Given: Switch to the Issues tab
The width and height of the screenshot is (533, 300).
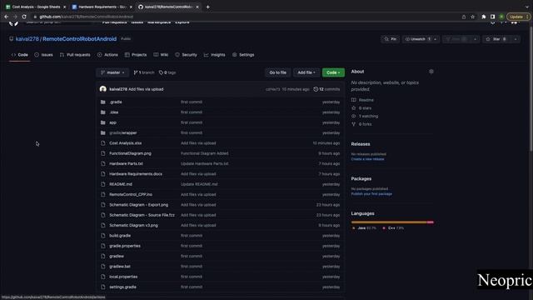Looking at the screenshot, I should coord(43,55).
